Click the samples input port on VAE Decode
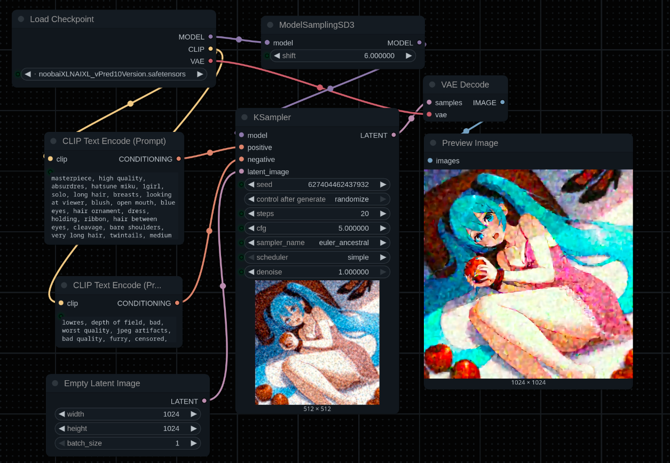The width and height of the screenshot is (670, 463). point(429,103)
